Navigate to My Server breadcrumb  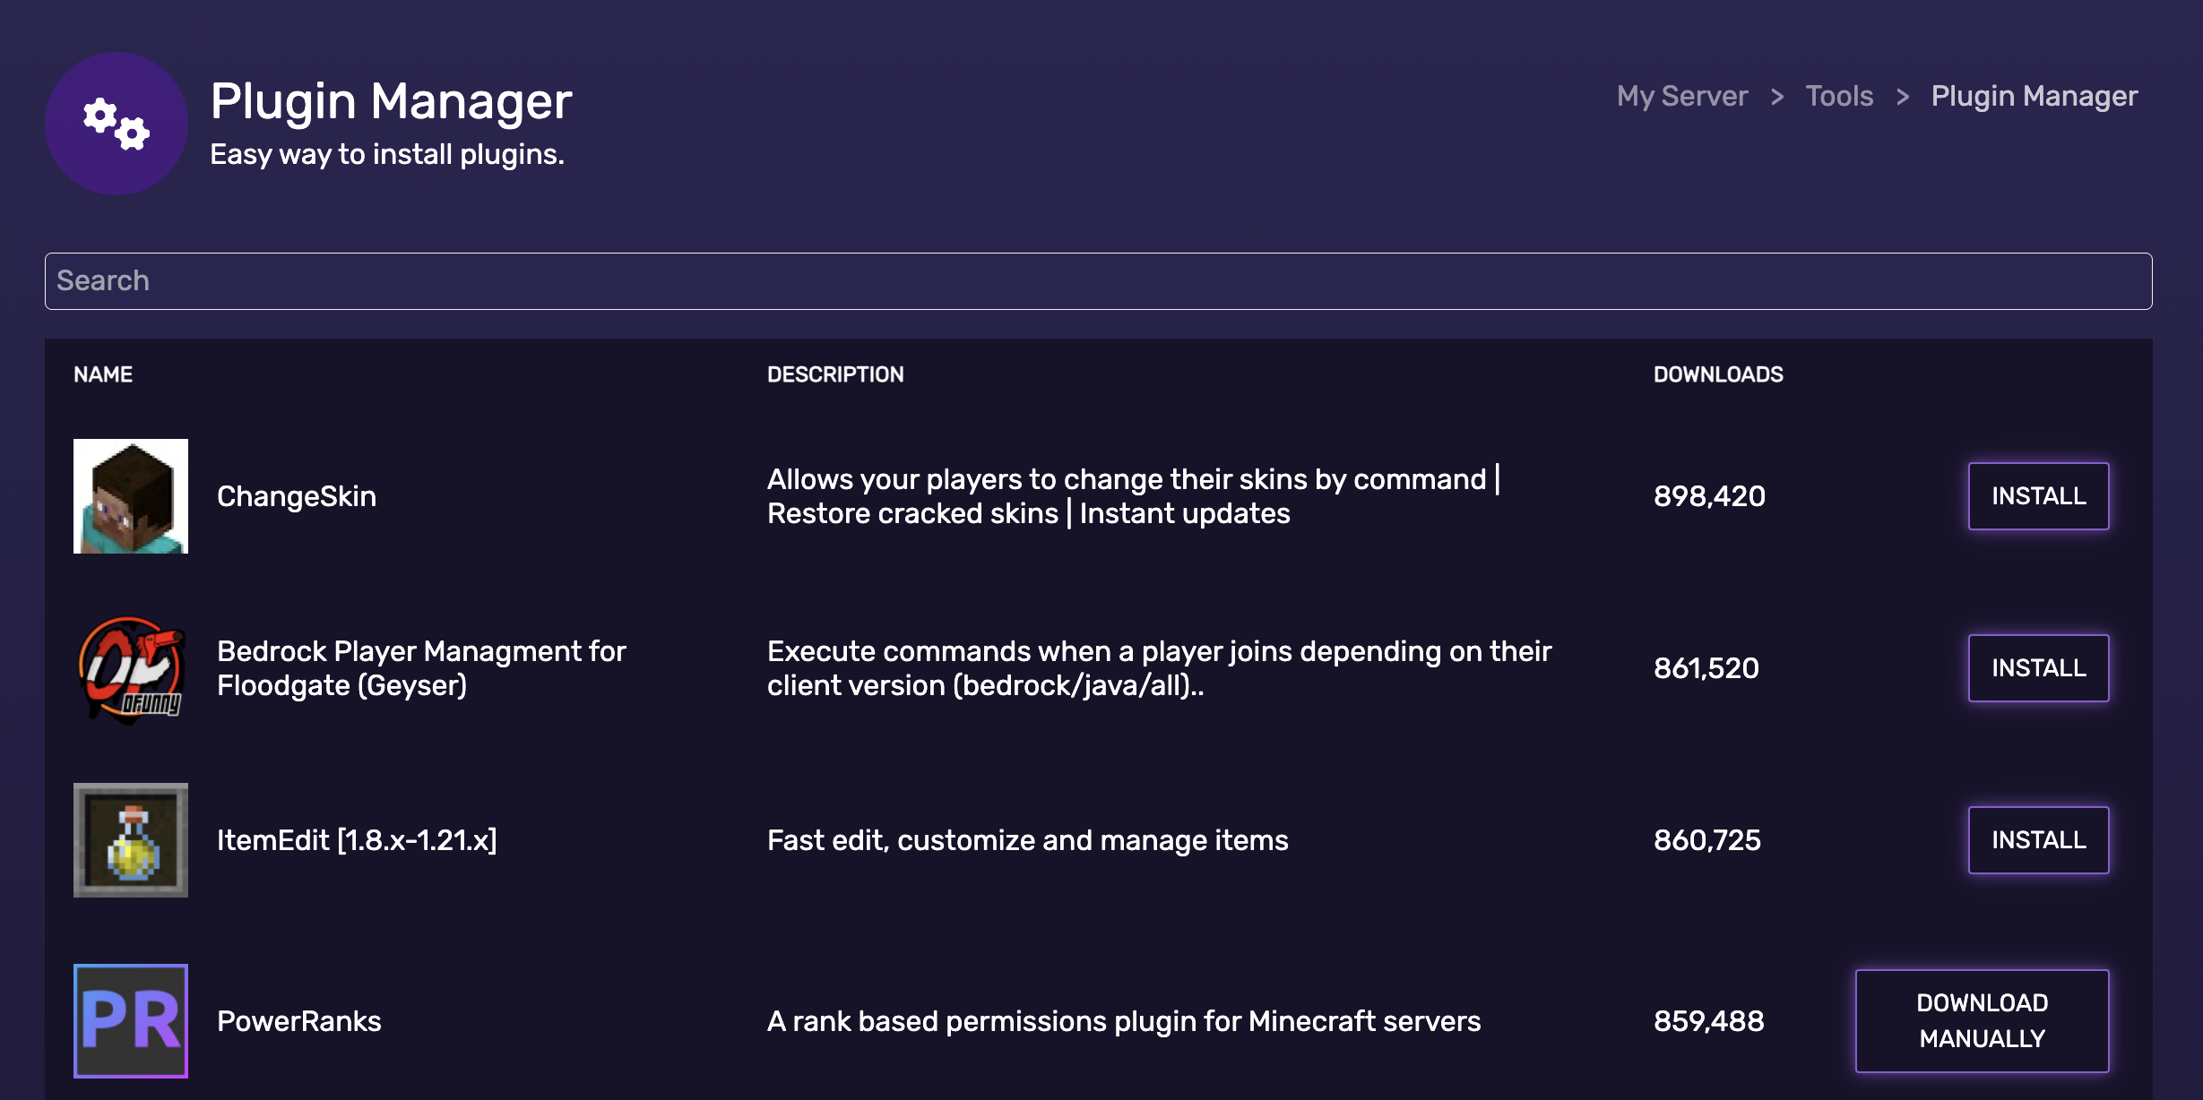click(x=1680, y=96)
